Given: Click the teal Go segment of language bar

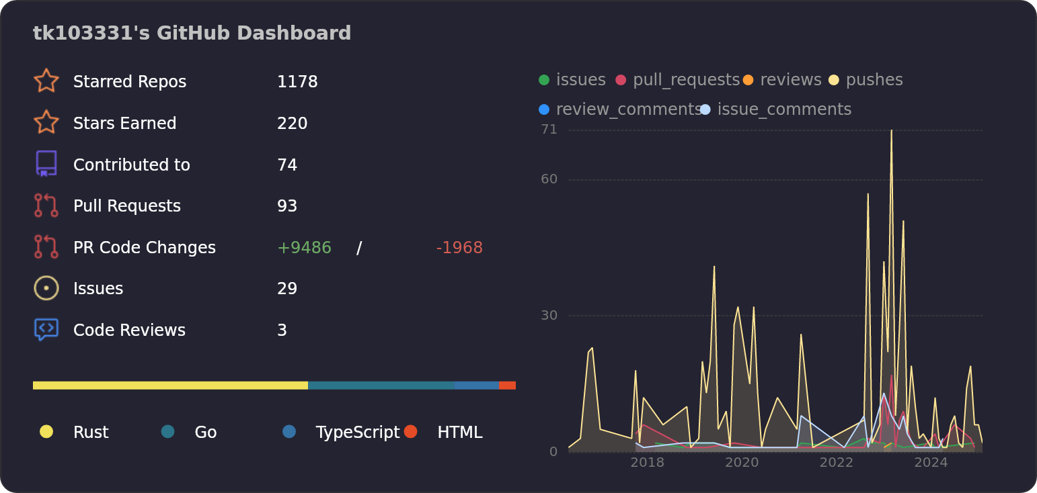Looking at the screenshot, I should click(381, 386).
